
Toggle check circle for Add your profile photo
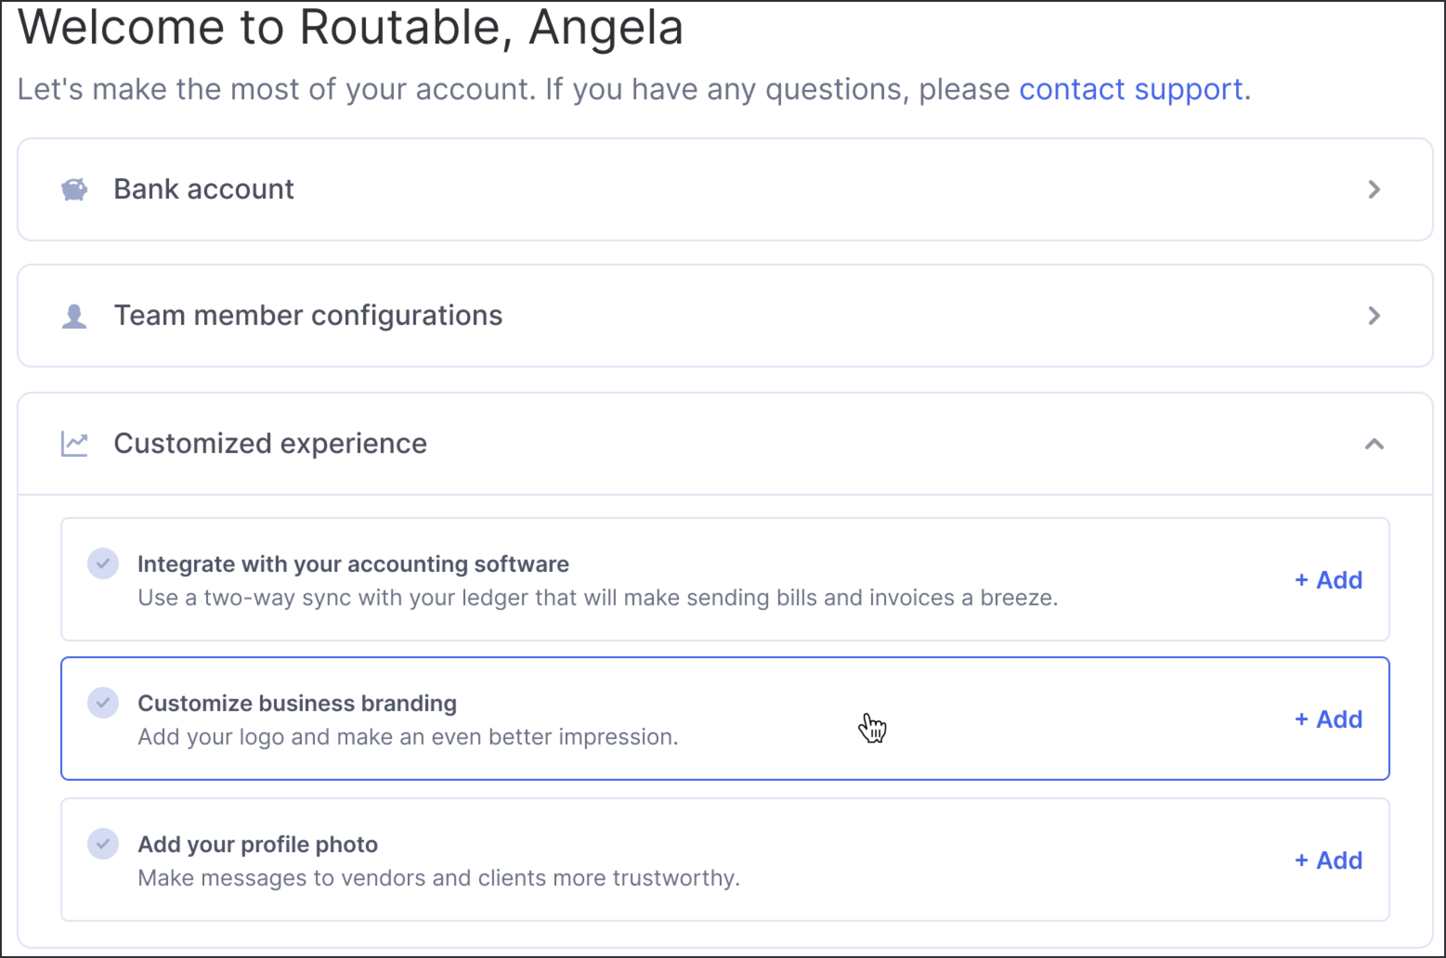(x=103, y=844)
